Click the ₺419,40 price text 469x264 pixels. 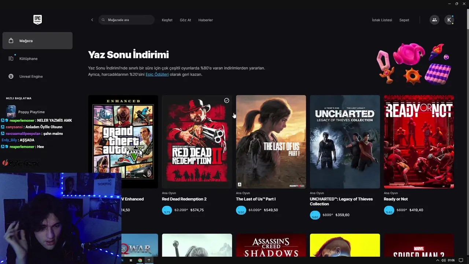(x=416, y=210)
